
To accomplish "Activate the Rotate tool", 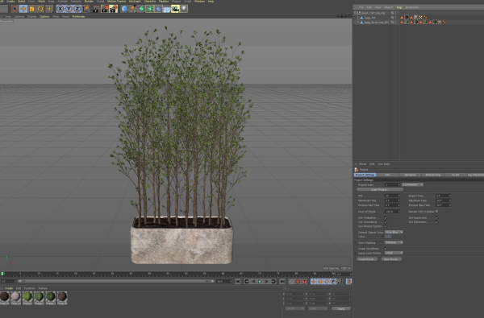I will [40, 9].
